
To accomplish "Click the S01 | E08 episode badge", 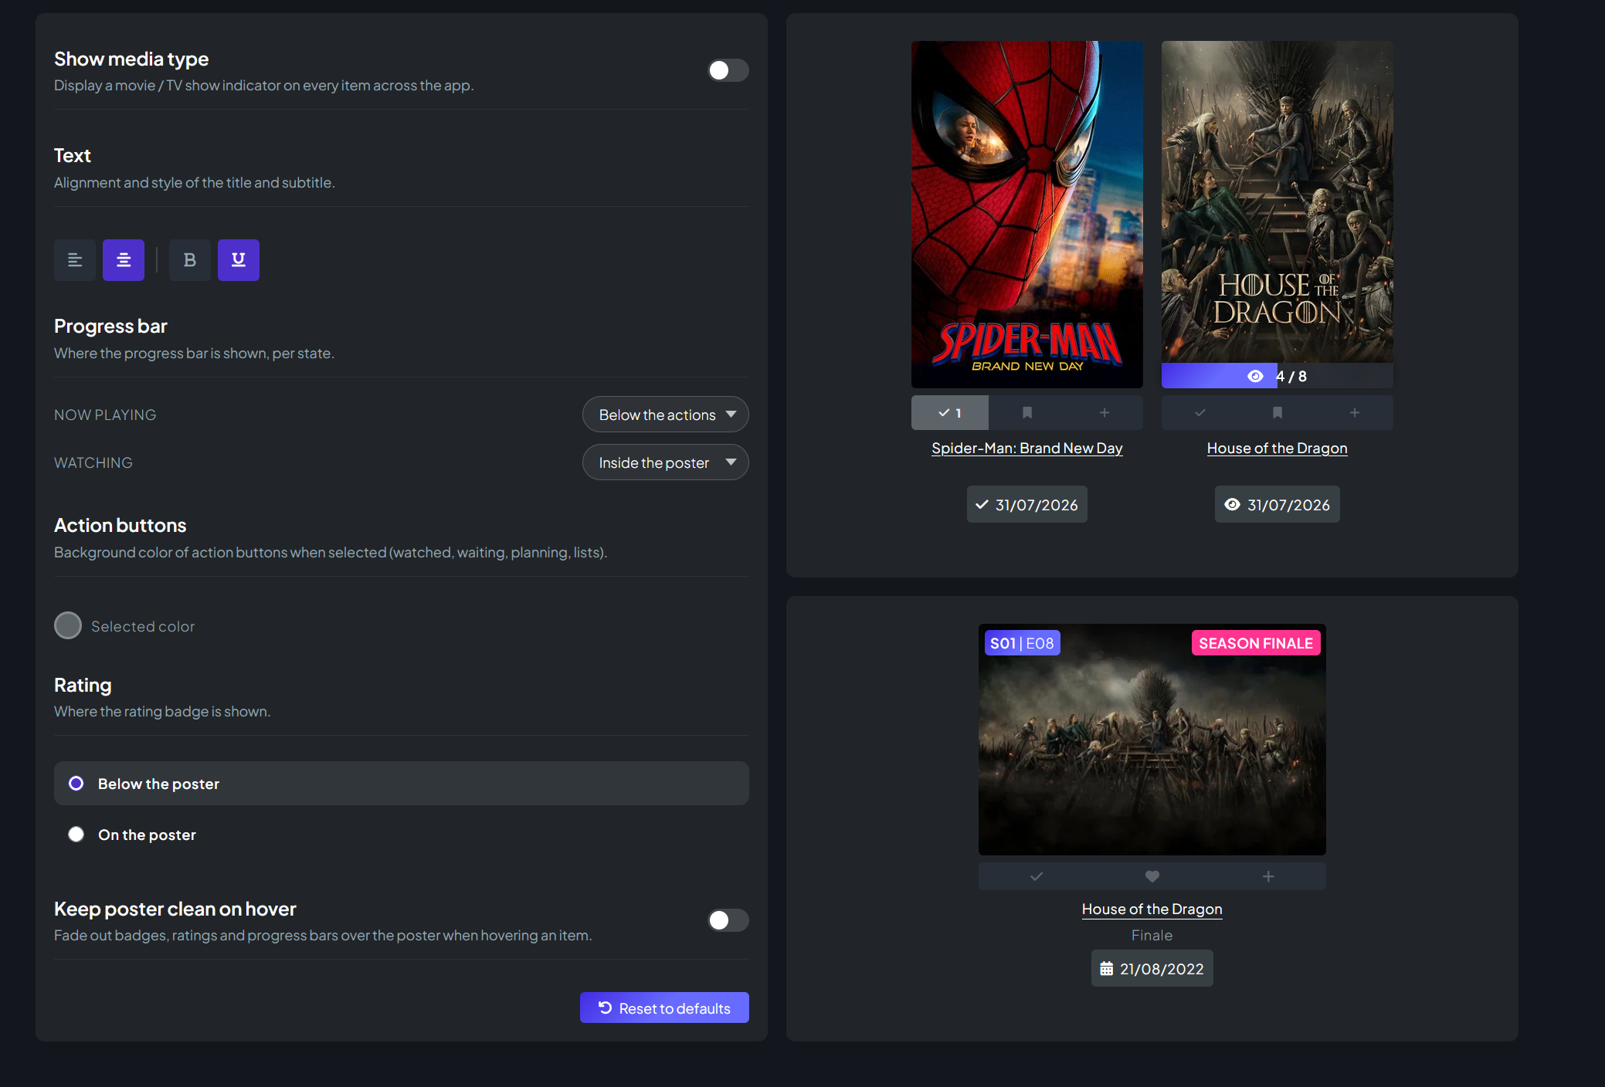I will [1022, 643].
